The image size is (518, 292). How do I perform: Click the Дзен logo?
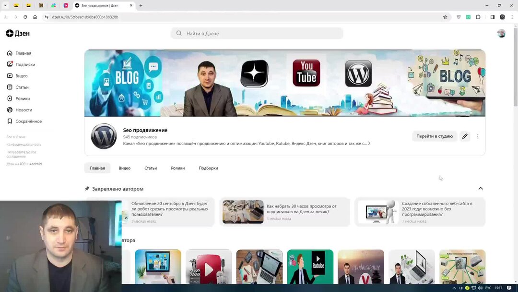pos(18,34)
